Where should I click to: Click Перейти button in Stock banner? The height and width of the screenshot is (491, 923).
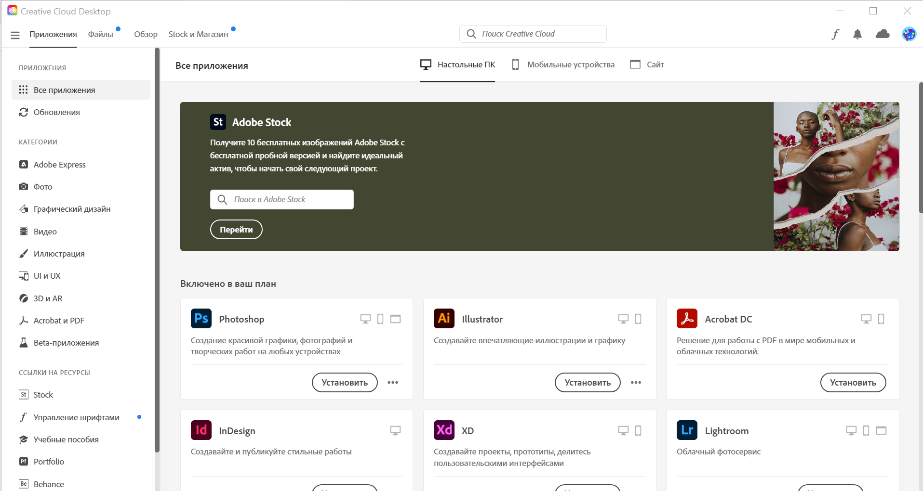pos(236,229)
